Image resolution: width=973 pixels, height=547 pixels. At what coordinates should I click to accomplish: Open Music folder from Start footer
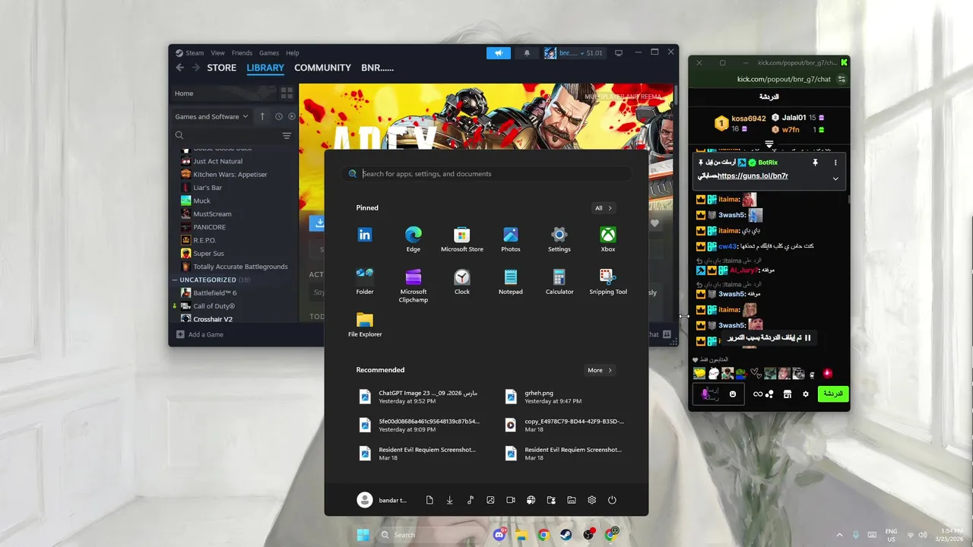click(471, 500)
